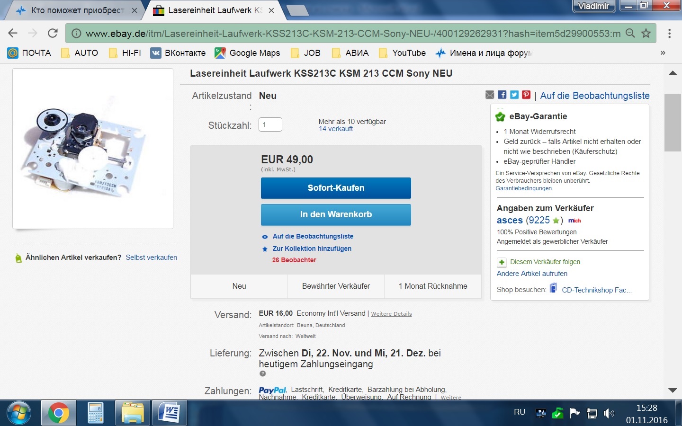
Task: Open the Chrome menu (three dots)
Action: [x=669, y=33]
